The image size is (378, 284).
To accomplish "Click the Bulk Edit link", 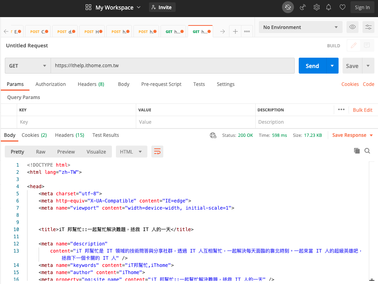I will [x=362, y=110].
